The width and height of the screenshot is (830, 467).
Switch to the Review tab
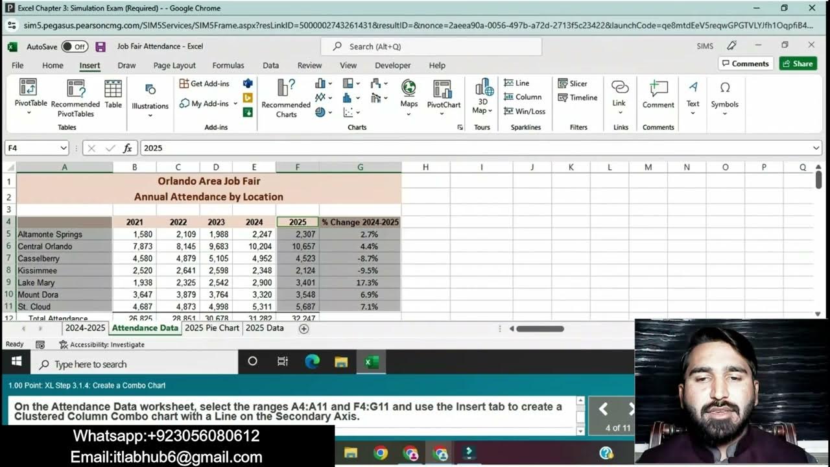[x=309, y=66]
